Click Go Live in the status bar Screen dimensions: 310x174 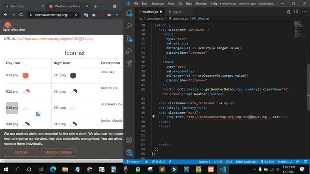(x=267, y=162)
